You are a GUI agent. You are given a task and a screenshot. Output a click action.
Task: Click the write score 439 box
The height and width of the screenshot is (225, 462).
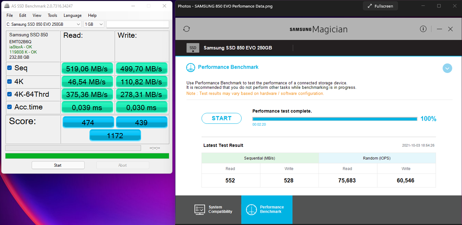coord(141,122)
